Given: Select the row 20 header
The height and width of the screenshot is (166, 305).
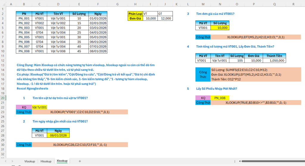Looking at the screenshot, I should click(x=3, y=98).
